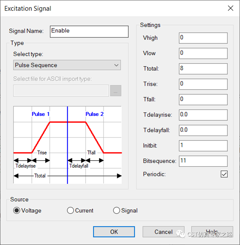
Task: Close the Excitation Signal dialog
Action: pyautogui.click(x=230, y=8)
